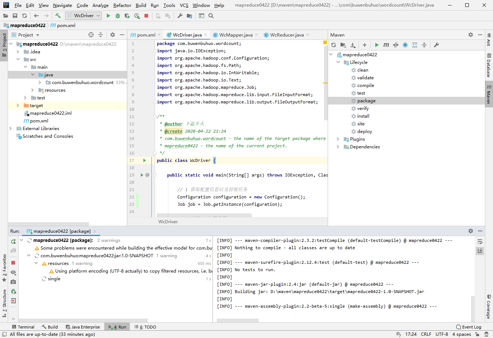Click the back navigation arrow
The image size is (493, 338).
coord(36,16)
